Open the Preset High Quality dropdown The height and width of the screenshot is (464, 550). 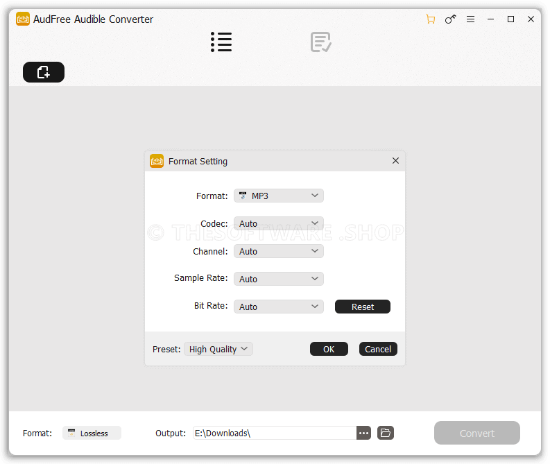click(218, 349)
